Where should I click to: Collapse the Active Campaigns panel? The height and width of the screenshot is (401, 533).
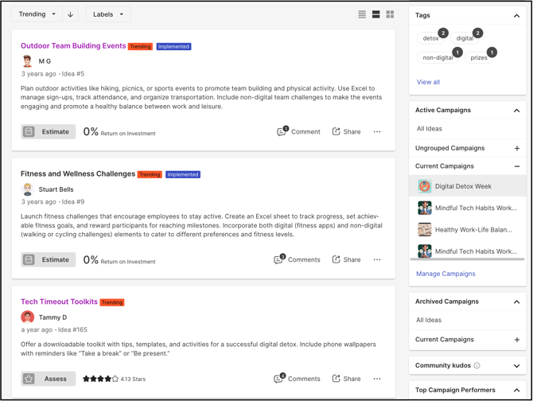[516, 111]
